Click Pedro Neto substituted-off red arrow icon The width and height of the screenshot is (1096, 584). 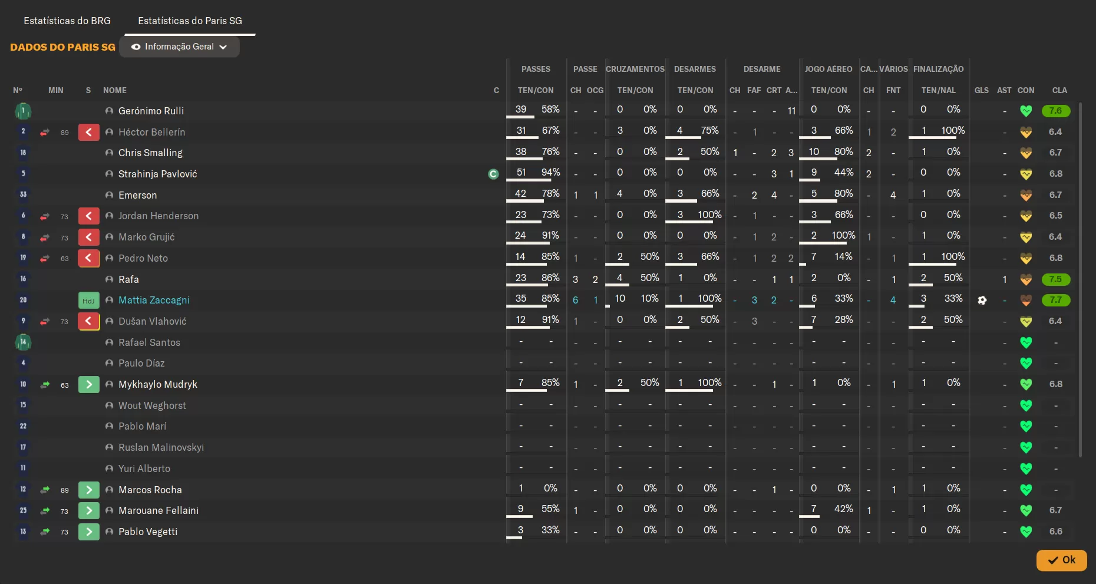click(x=89, y=258)
